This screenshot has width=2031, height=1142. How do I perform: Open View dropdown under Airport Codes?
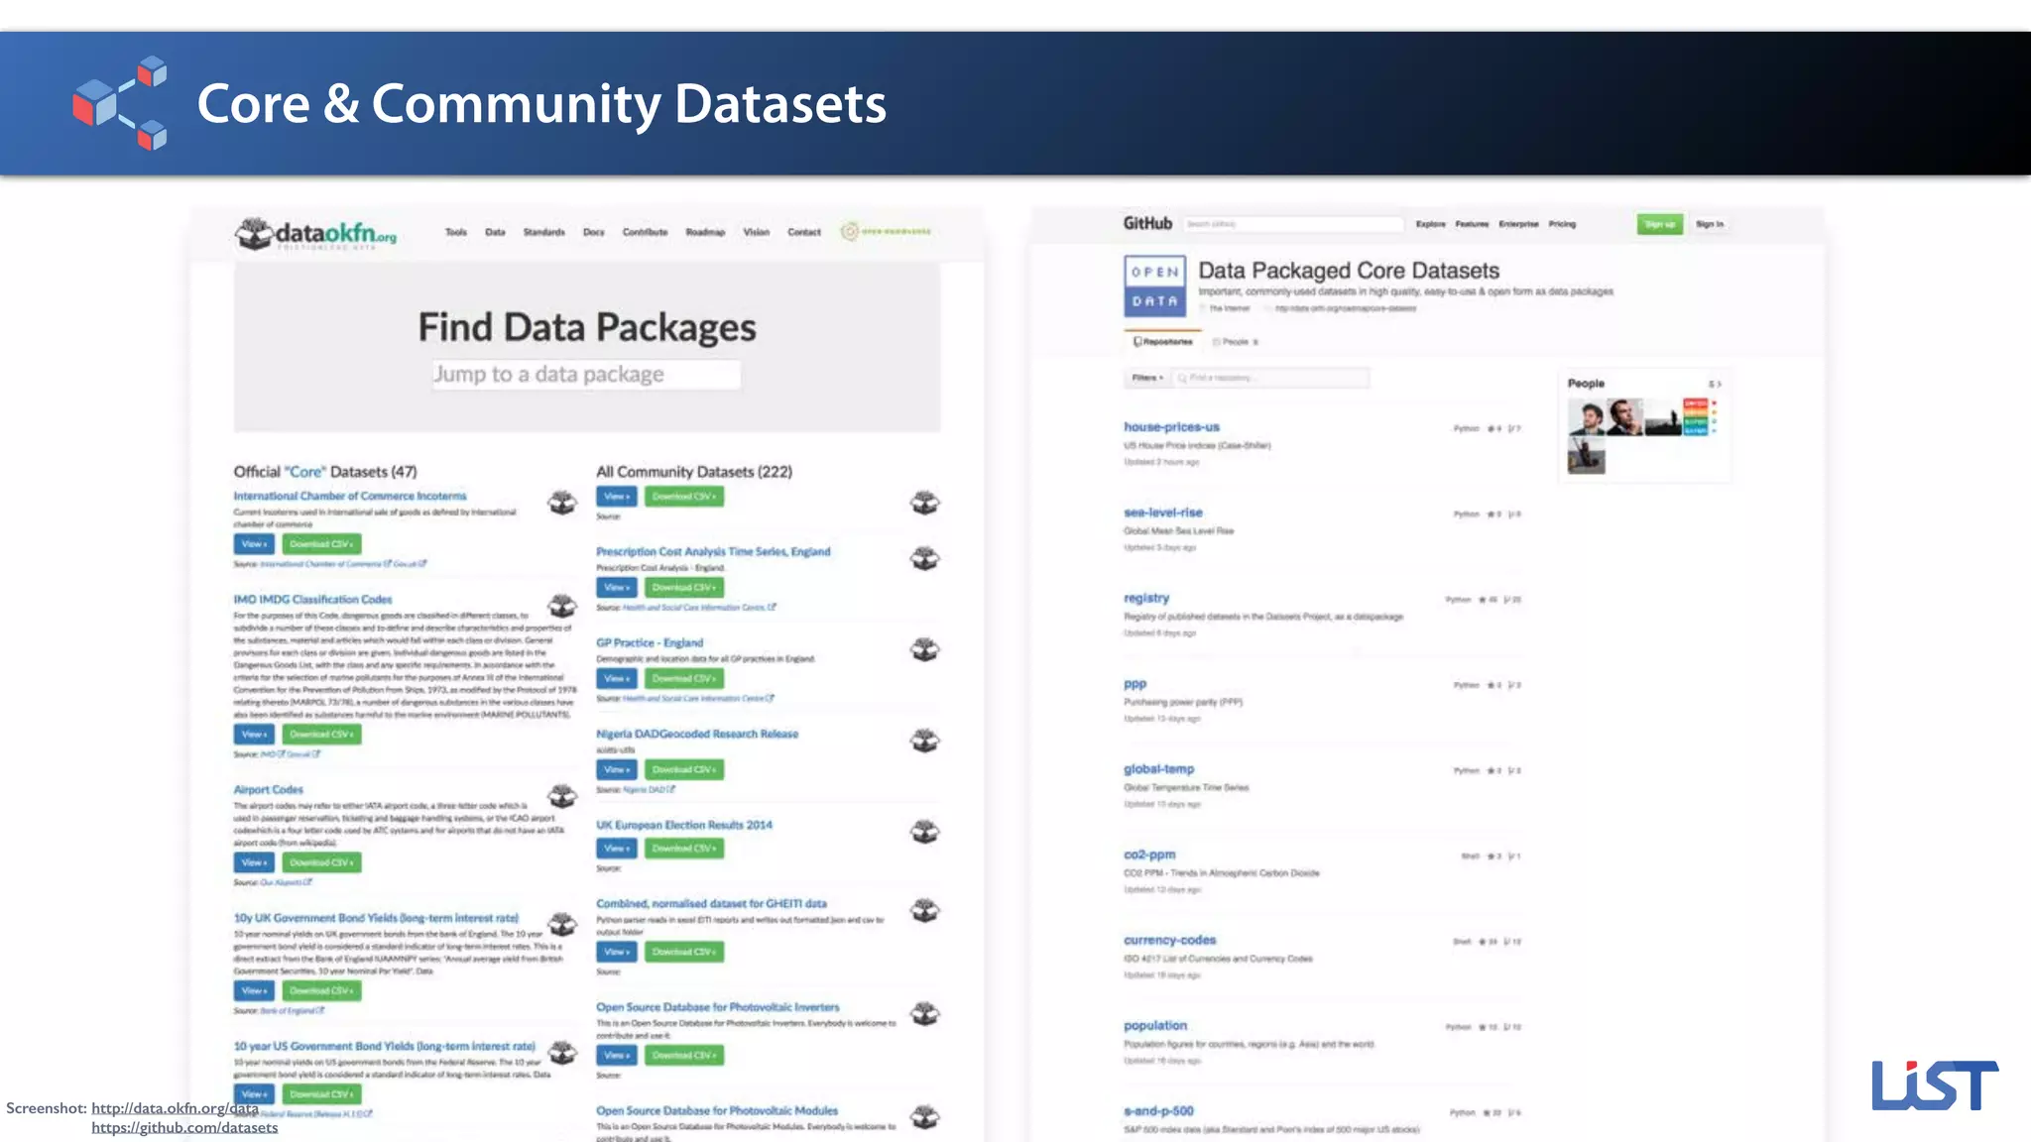click(x=254, y=862)
